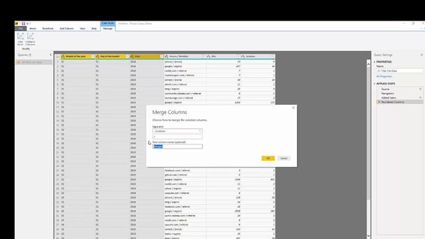Click the type icon of Year column
Image resolution: width=425 pixels, height=239 pixels.
(132, 56)
